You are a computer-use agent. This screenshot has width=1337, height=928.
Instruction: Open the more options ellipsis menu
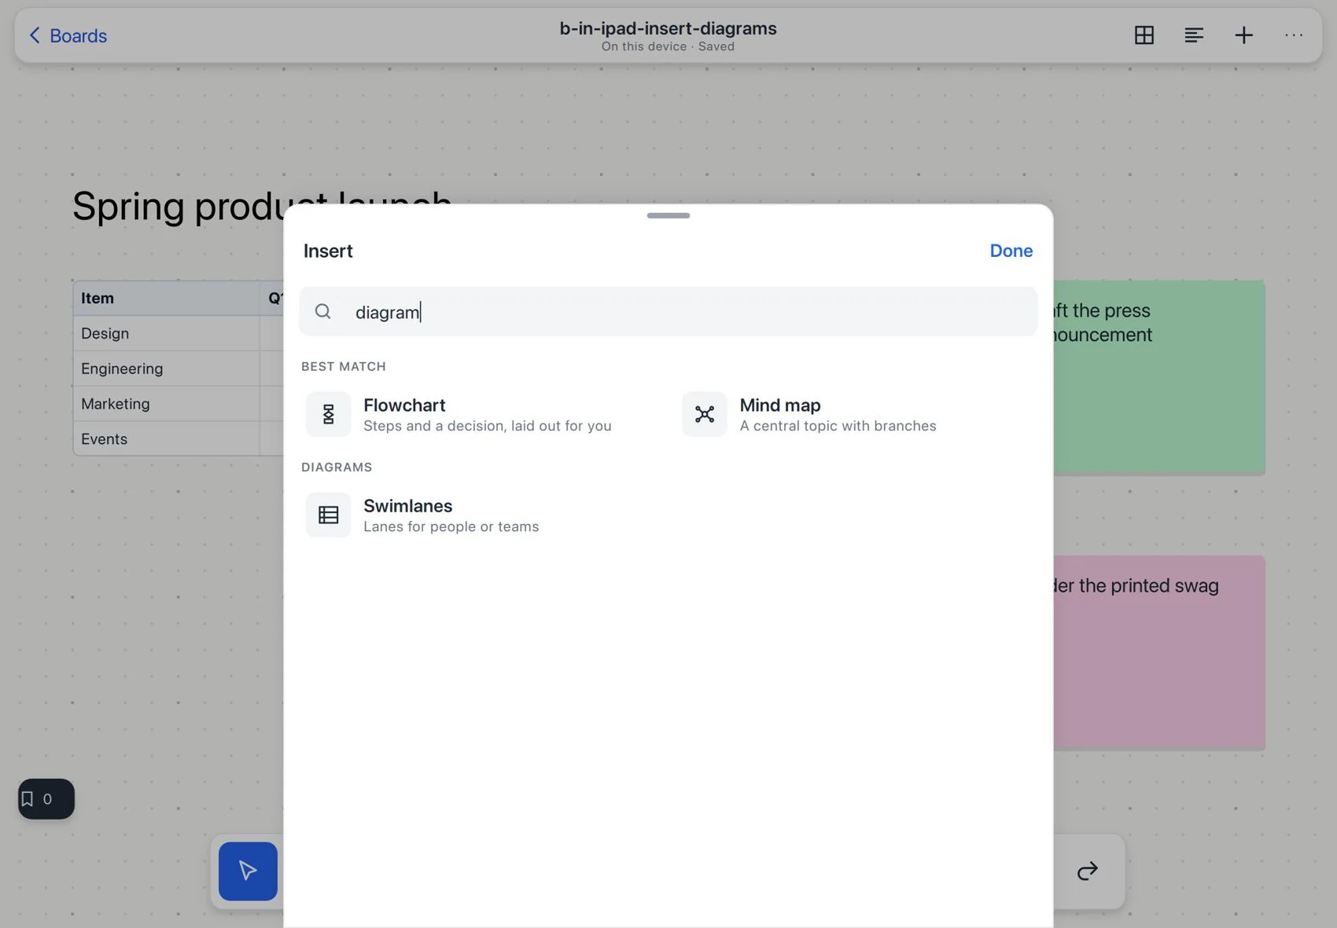point(1294,35)
